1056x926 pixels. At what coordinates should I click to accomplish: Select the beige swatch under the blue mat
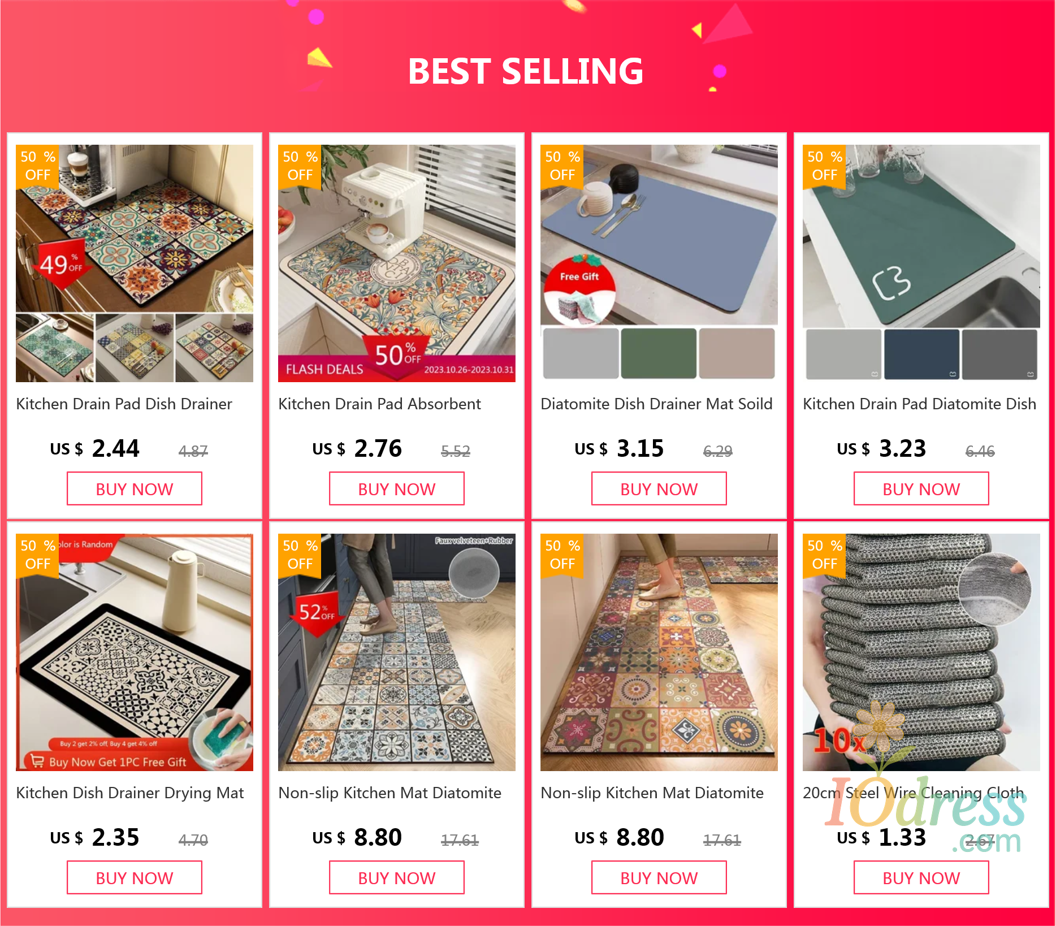pyautogui.click(x=737, y=353)
